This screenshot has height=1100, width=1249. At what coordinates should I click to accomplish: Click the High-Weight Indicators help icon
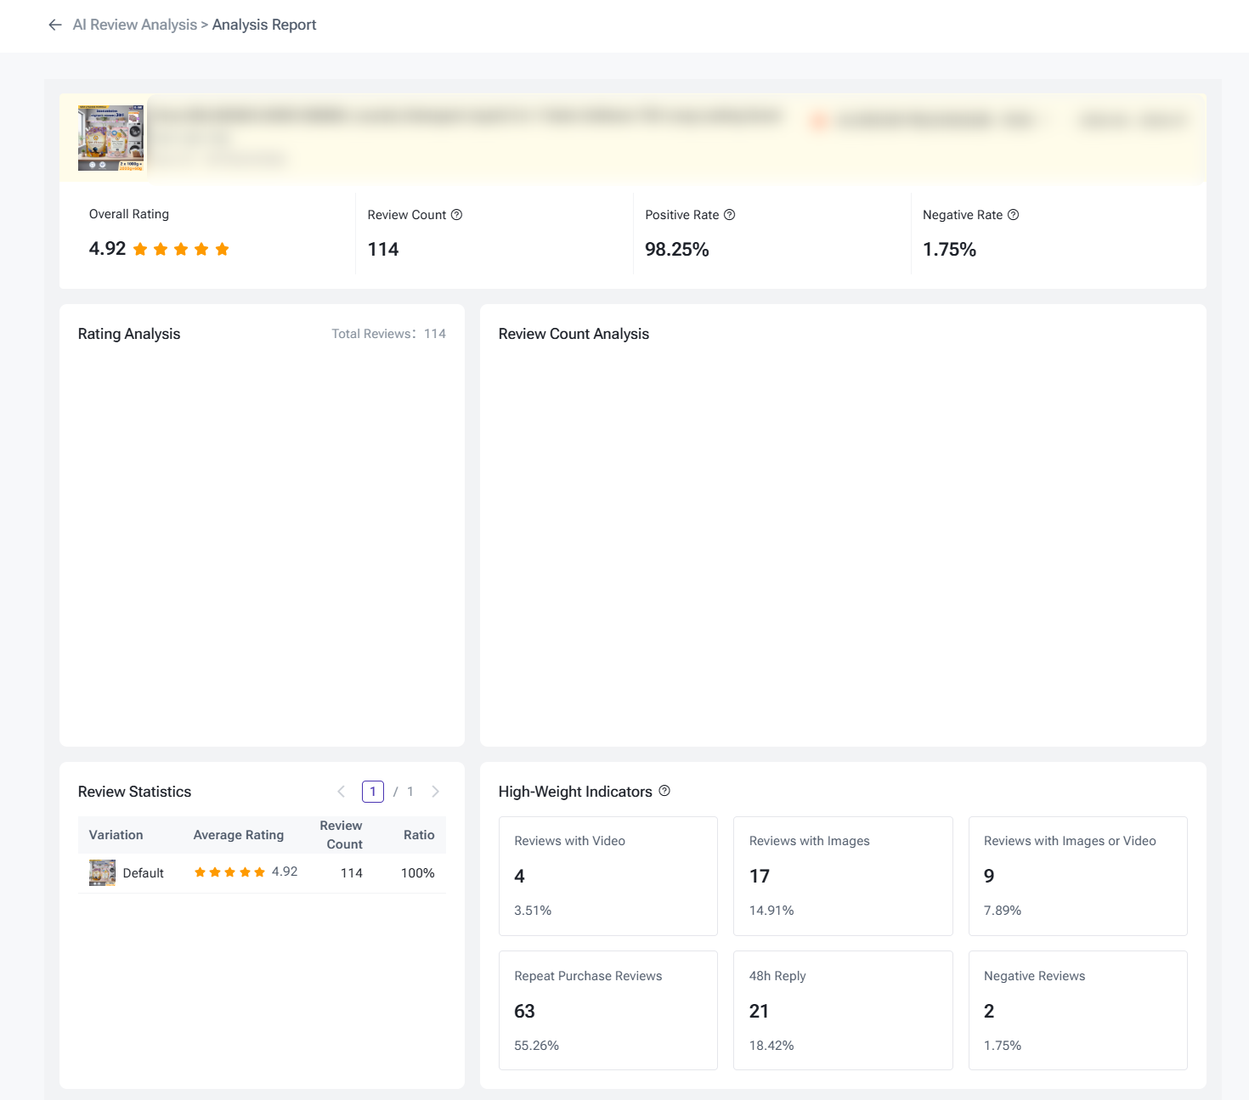click(x=664, y=791)
